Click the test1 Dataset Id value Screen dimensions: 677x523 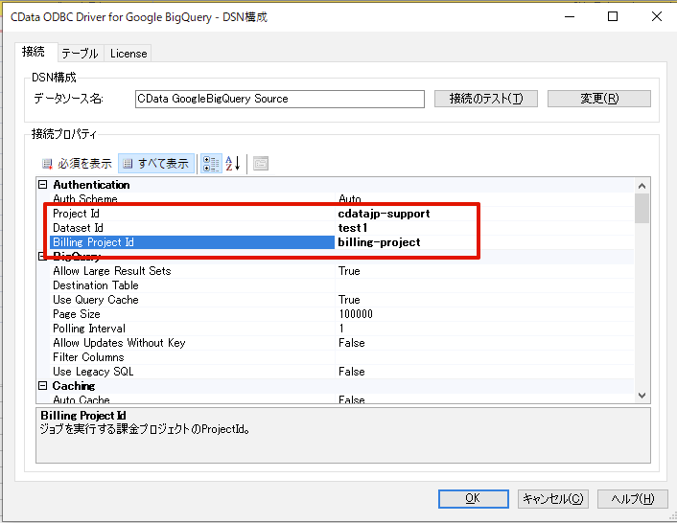click(484, 228)
